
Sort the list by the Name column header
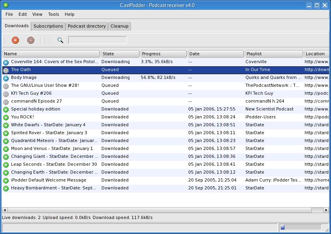point(51,54)
